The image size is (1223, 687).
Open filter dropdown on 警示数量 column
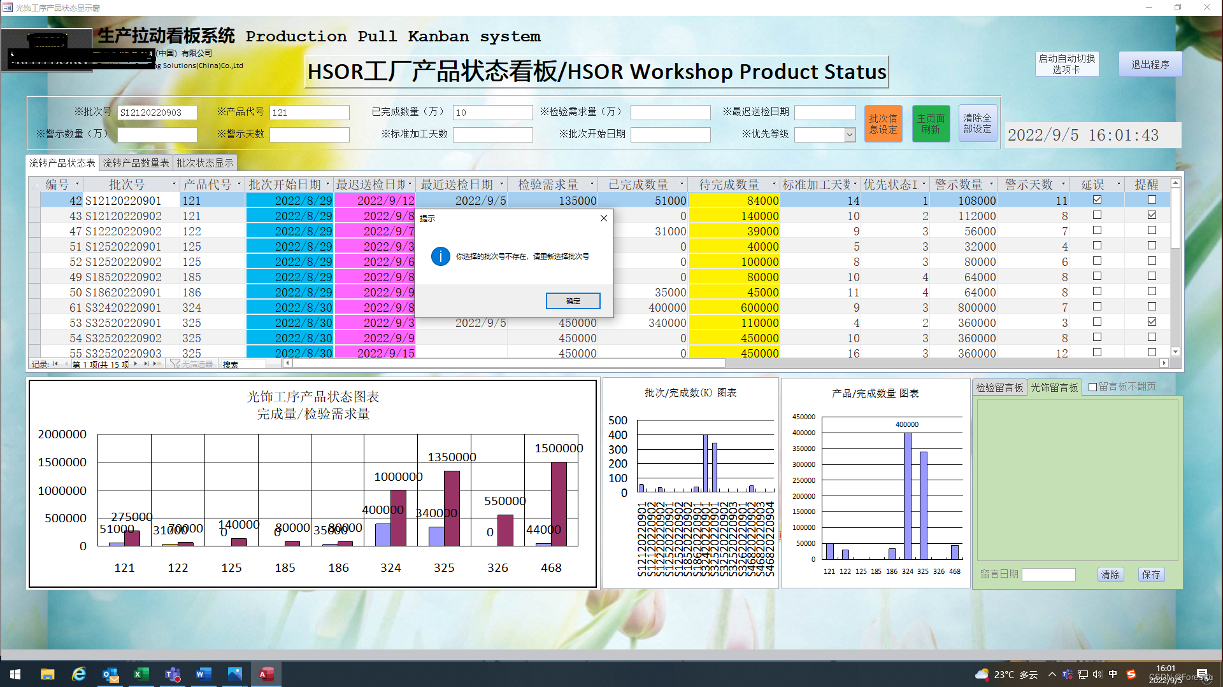coord(991,184)
